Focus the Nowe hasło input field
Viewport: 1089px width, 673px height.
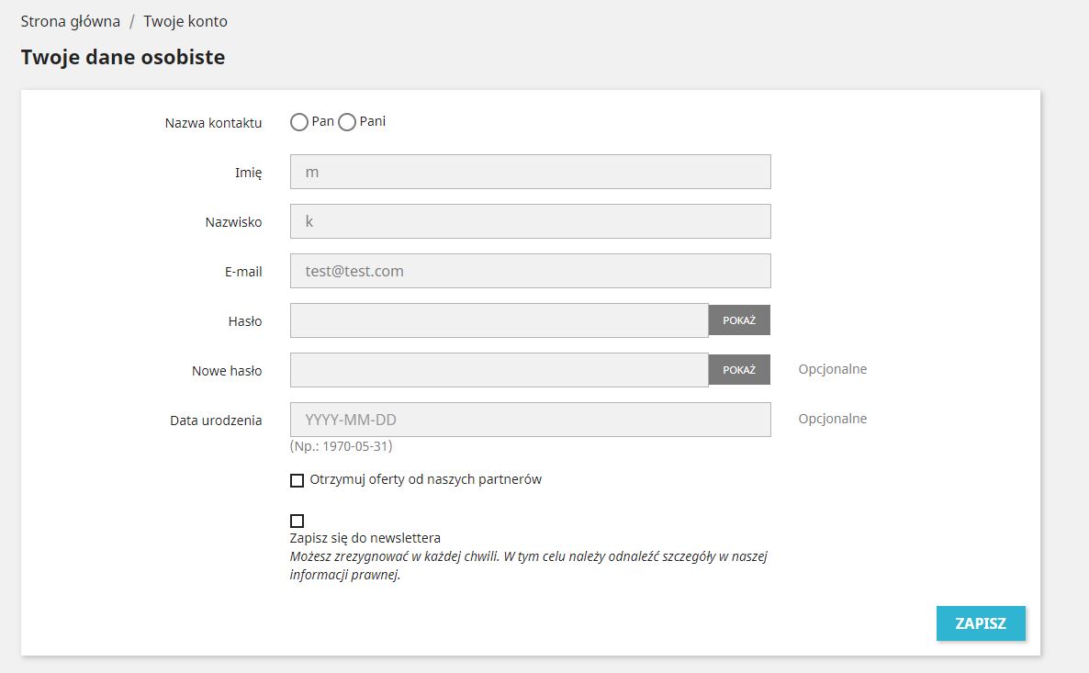click(x=499, y=370)
